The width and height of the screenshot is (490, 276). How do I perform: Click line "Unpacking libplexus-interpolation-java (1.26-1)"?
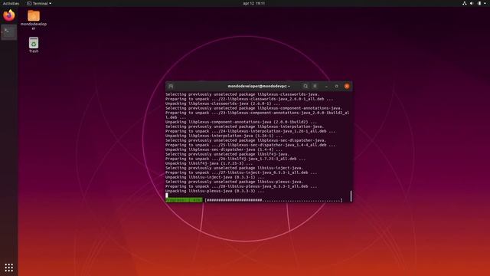(x=224, y=136)
